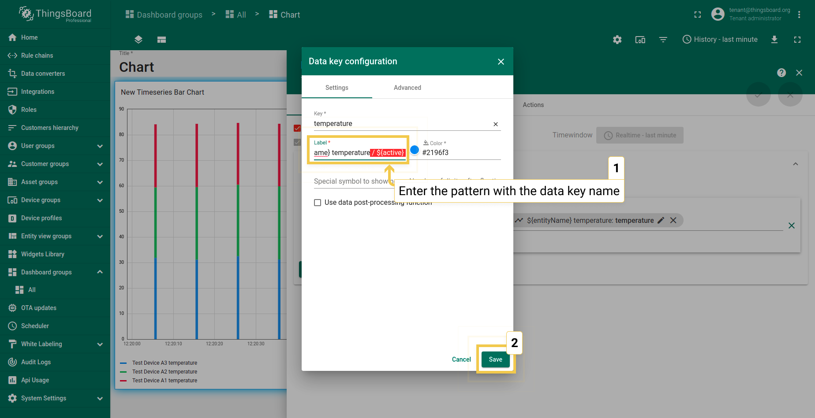The height and width of the screenshot is (418, 815).
Task: Expand Asset groups menu
Action: [100, 182]
